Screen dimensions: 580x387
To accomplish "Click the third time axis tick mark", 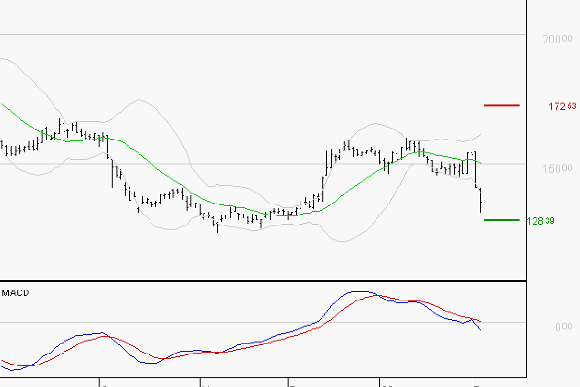I will pos(288,382).
